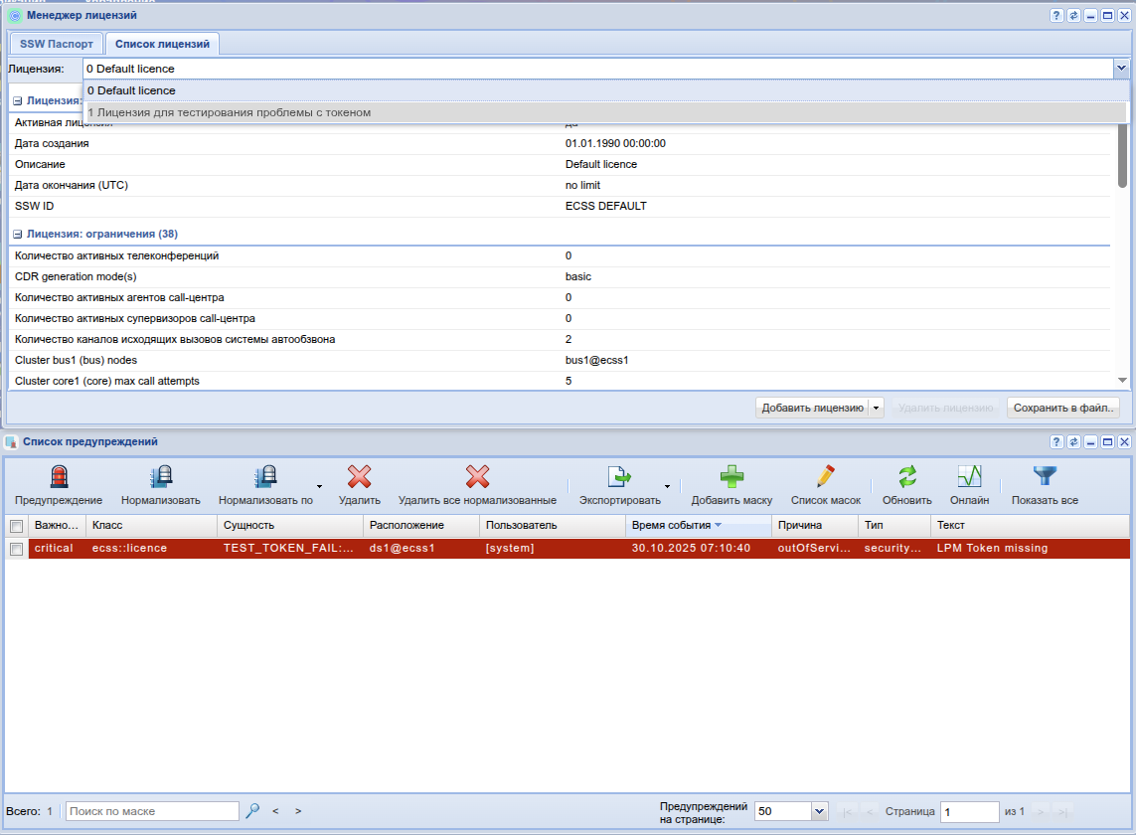Image resolution: width=1136 pixels, height=835 pixels.
Task: Click refresh icon in Список предупреждений title bar
Action: (1073, 441)
